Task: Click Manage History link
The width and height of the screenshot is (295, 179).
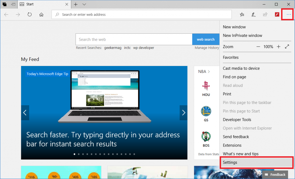Action: coord(207,48)
